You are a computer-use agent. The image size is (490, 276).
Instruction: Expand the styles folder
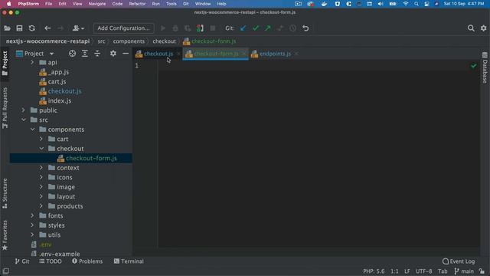click(x=32, y=225)
